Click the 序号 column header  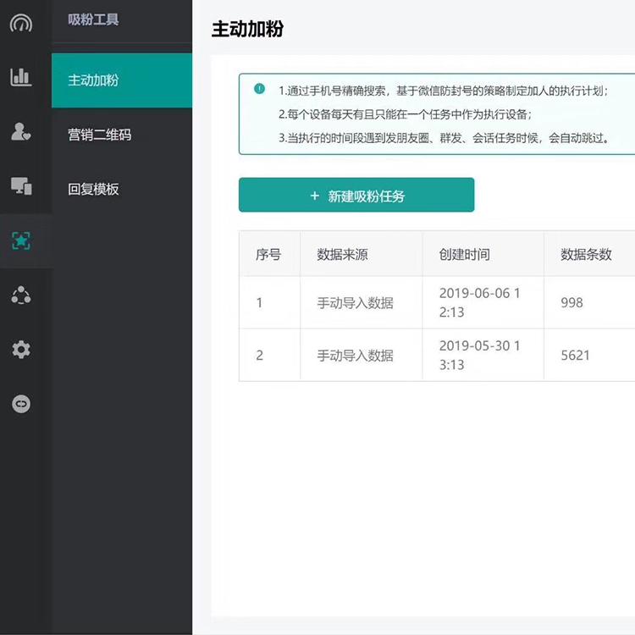click(x=268, y=254)
